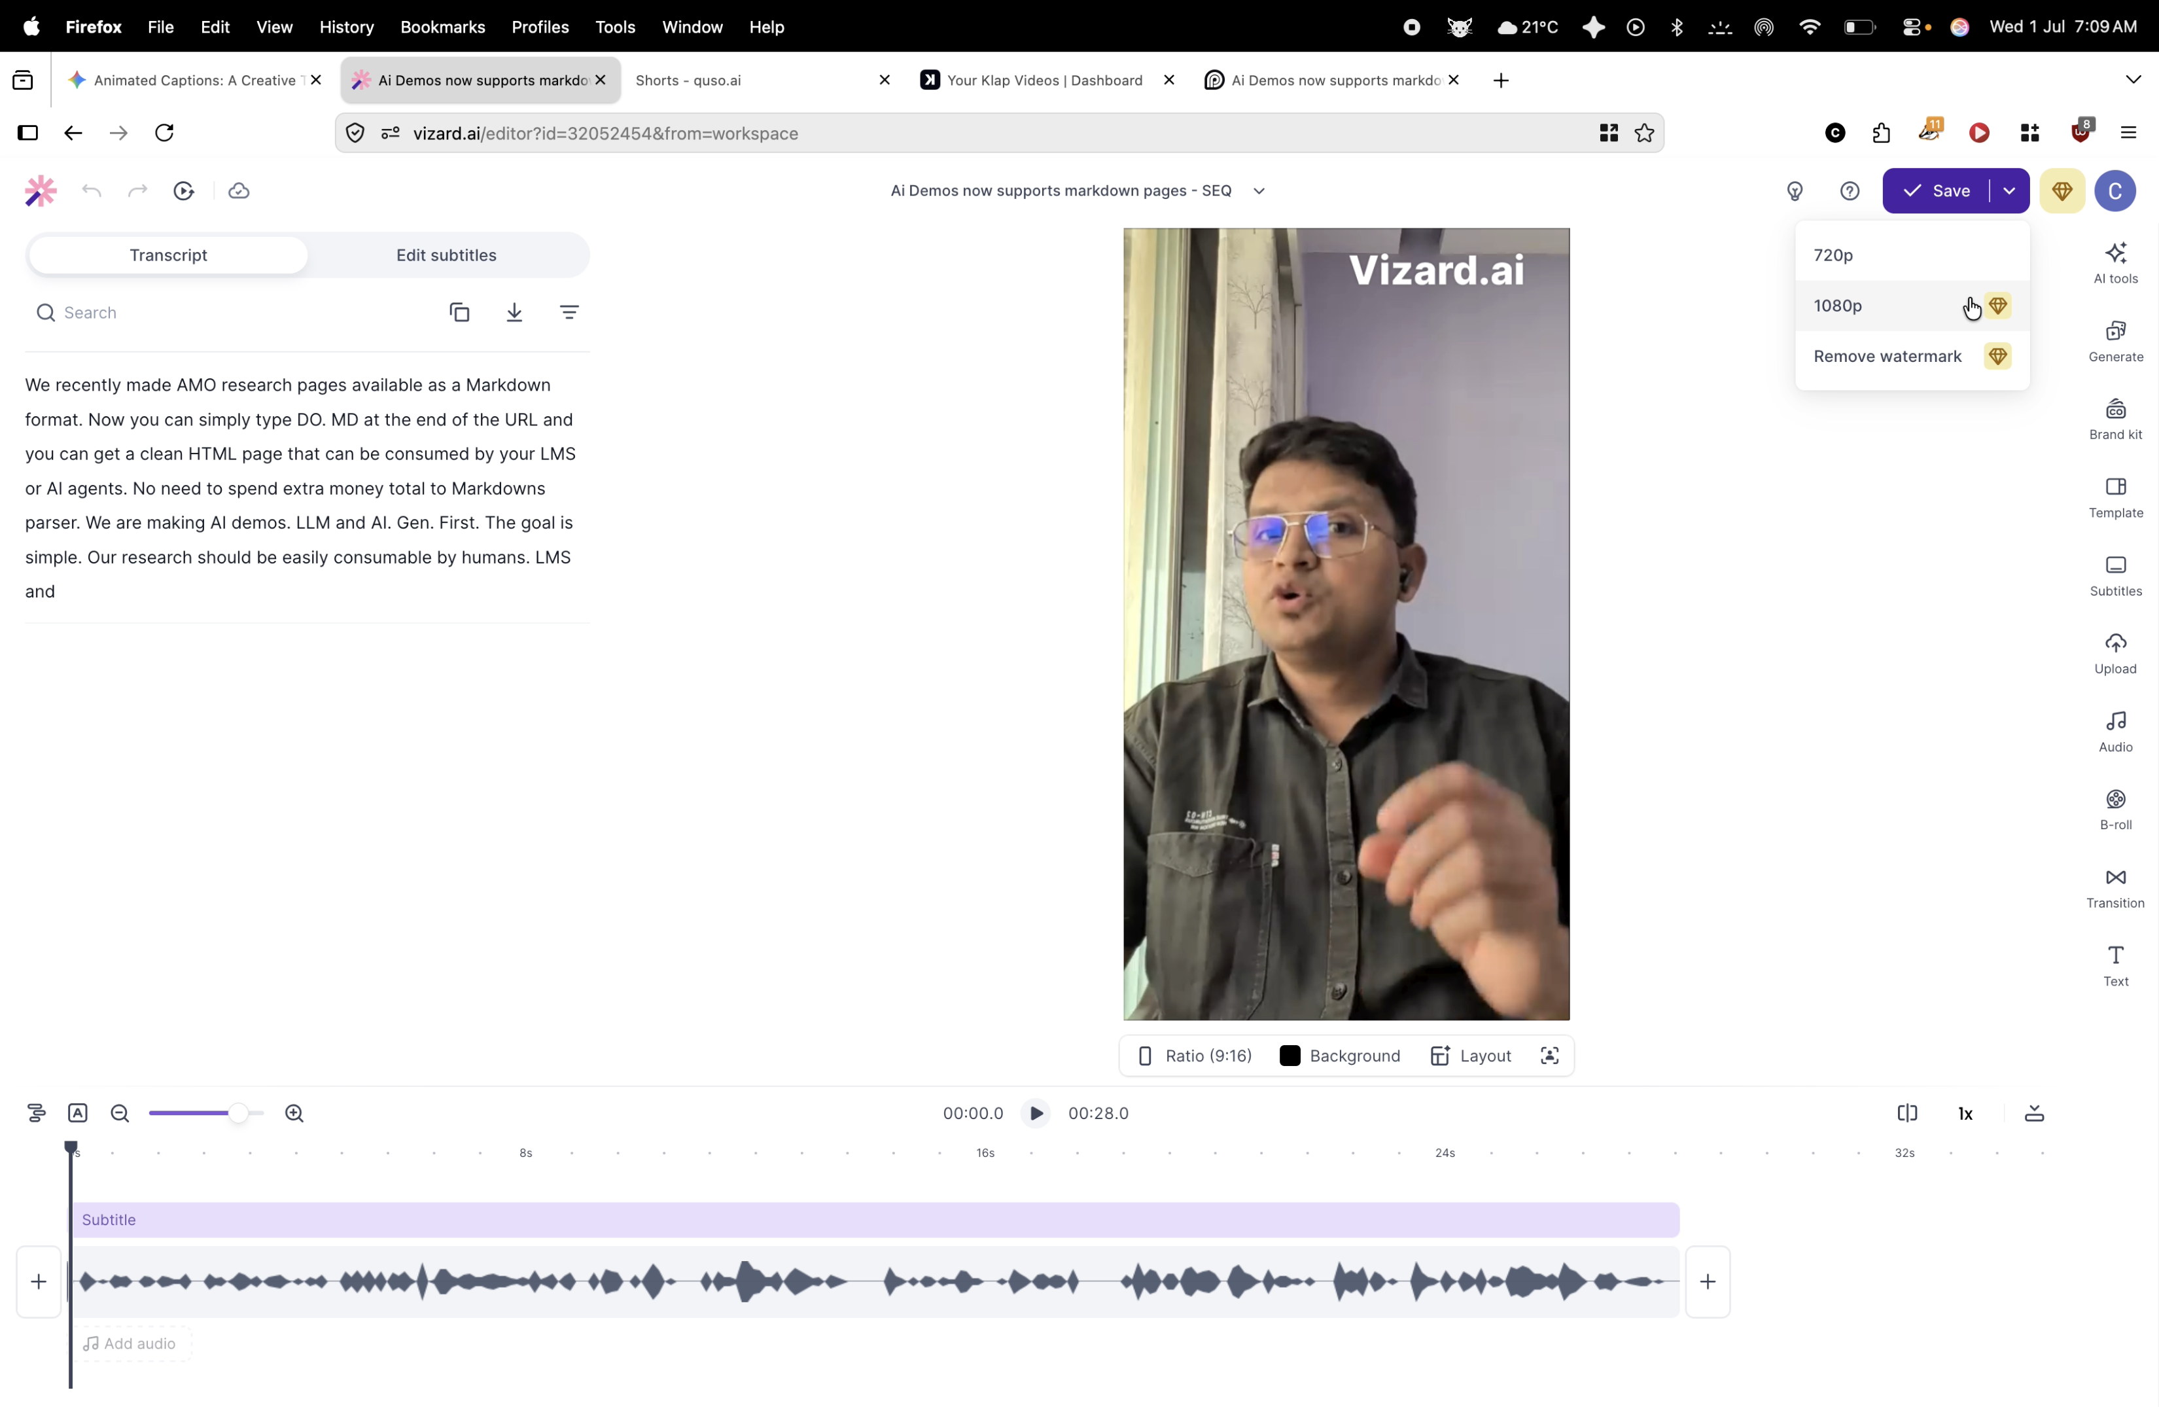
Task: Open the Template panel
Action: pyautogui.click(x=2115, y=497)
